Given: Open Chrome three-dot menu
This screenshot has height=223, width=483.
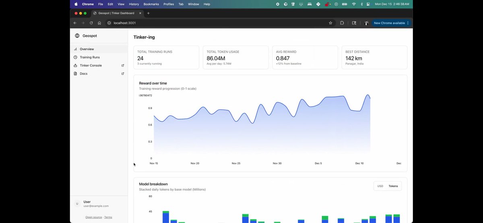Looking at the screenshot, I should [x=408, y=23].
